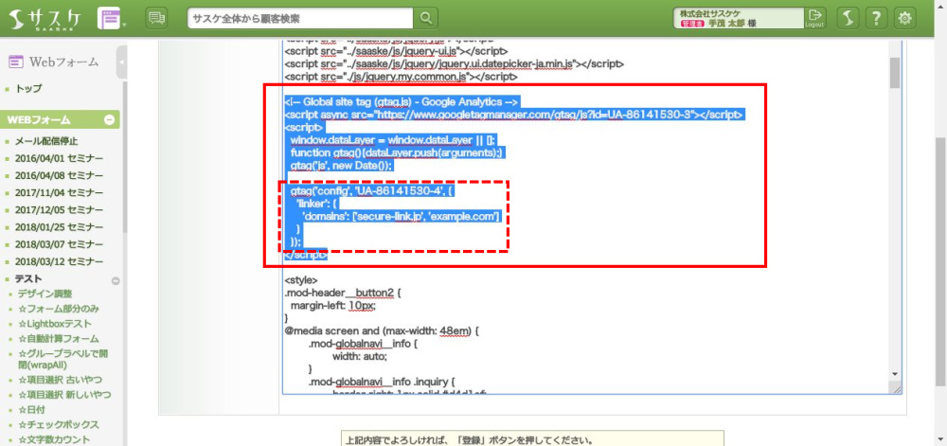
Task: Click the textarea scroll down arrow
Action: [x=895, y=374]
